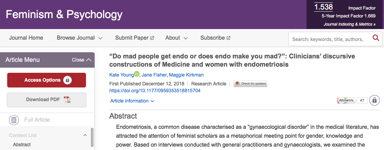Click the red search magnifier icon
The height and width of the screenshot is (150, 384).
coord(376,38)
